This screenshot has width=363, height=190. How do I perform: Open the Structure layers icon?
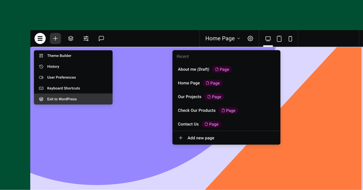pyautogui.click(x=71, y=38)
